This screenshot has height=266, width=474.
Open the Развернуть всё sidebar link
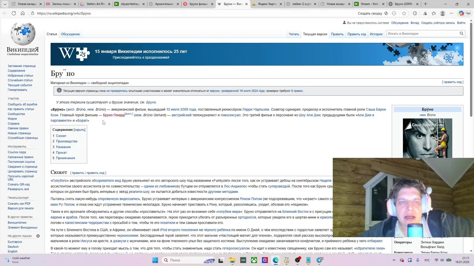pos(19,189)
